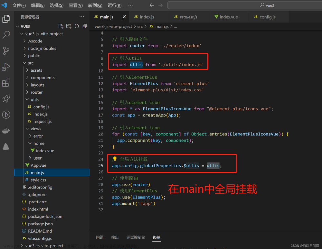This screenshot has height=249, width=322.
Task: Open App.vue in the explorer
Action: tap(52, 165)
